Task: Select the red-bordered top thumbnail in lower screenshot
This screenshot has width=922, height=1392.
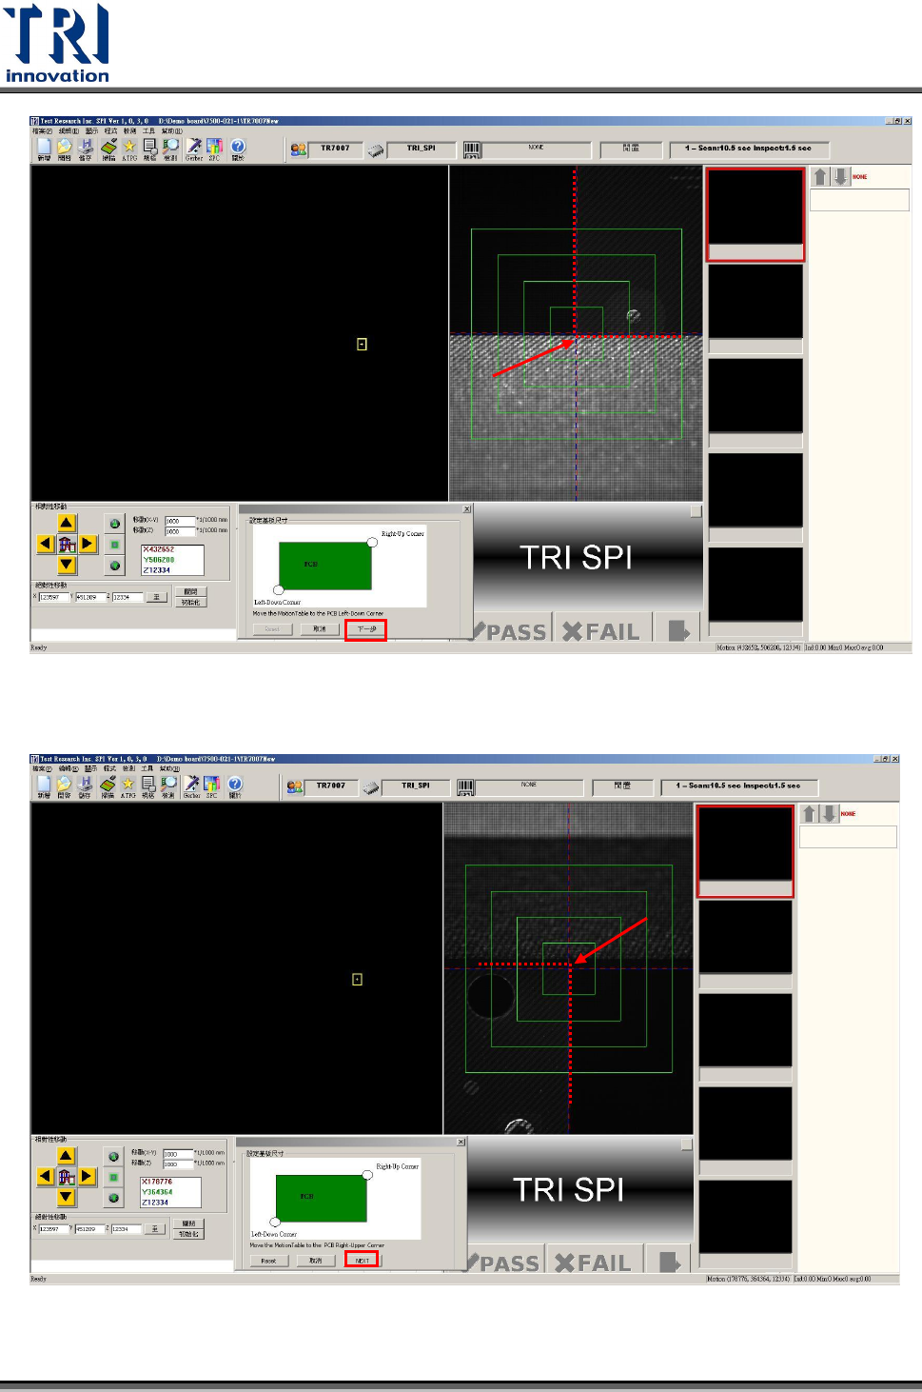Action: 745,851
